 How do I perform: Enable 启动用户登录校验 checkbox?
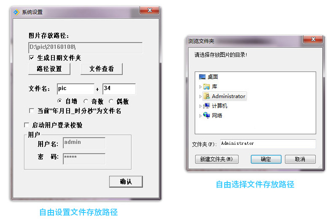coord(27,125)
